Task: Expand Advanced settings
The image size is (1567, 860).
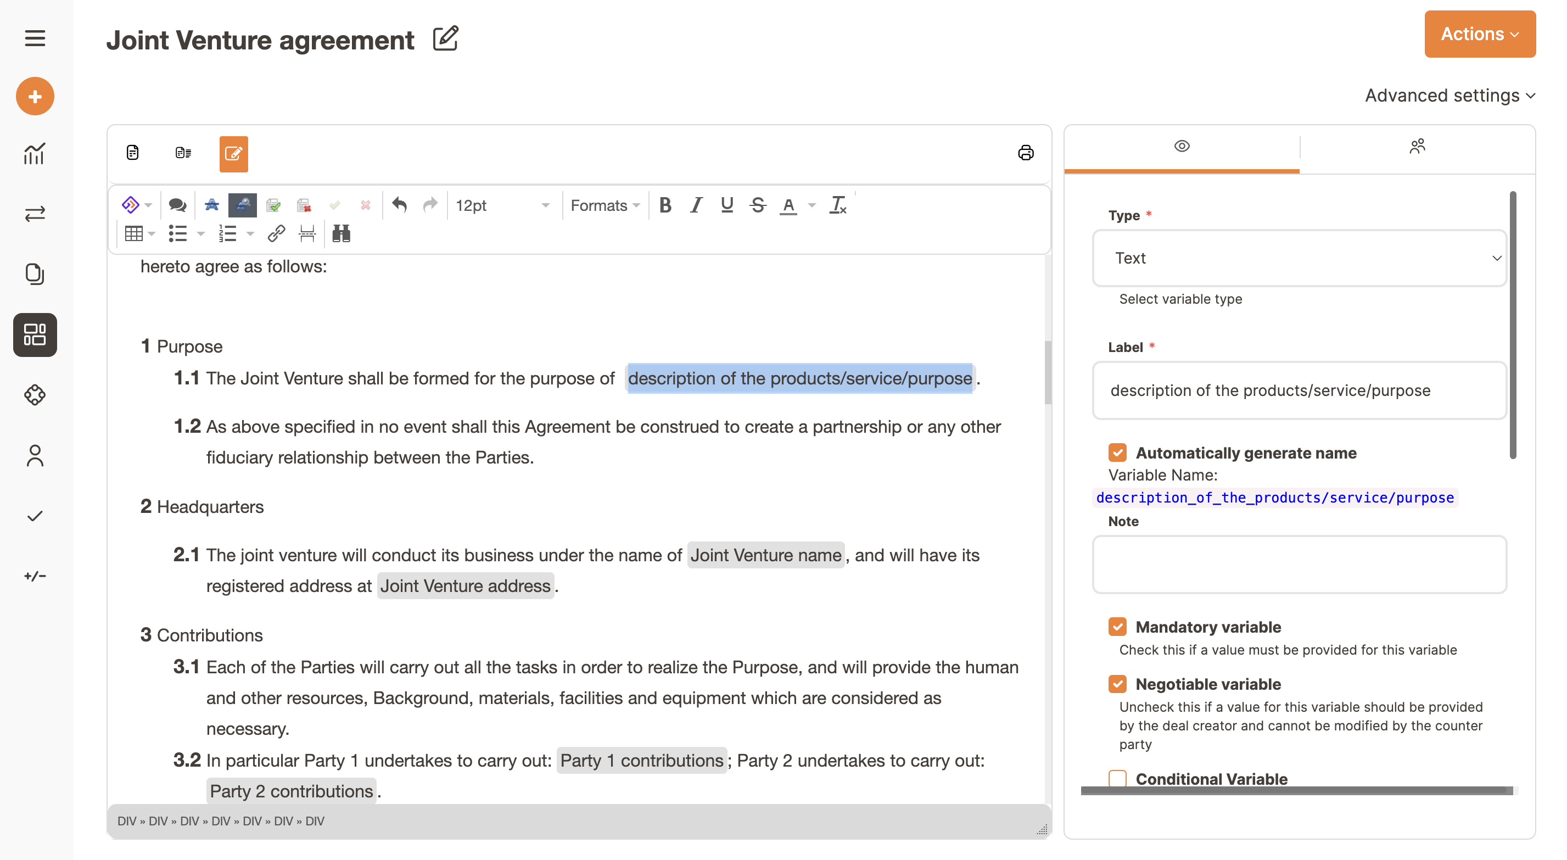Action: pyautogui.click(x=1450, y=96)
